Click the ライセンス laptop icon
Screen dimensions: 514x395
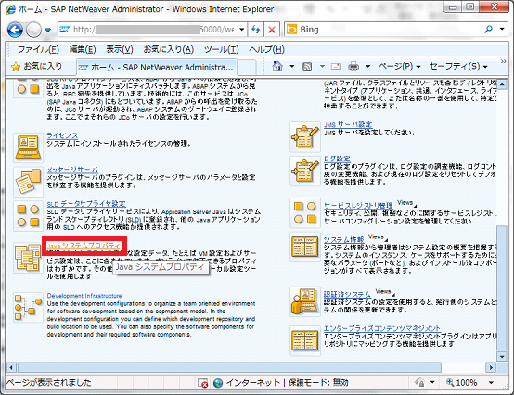[28, 147]
